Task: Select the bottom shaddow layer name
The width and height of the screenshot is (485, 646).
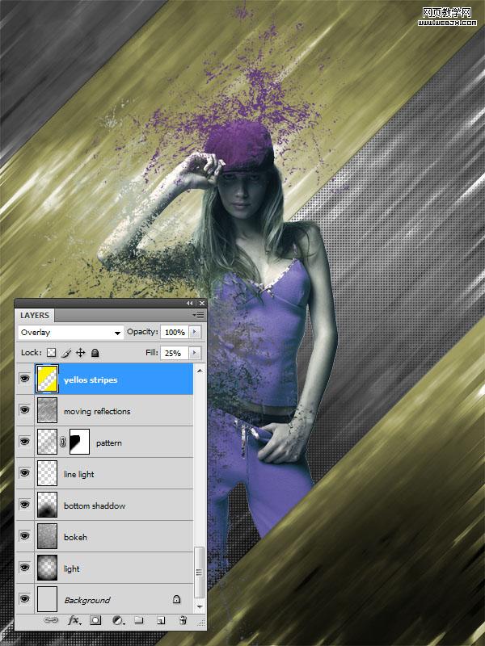Action: coord(95,505)
